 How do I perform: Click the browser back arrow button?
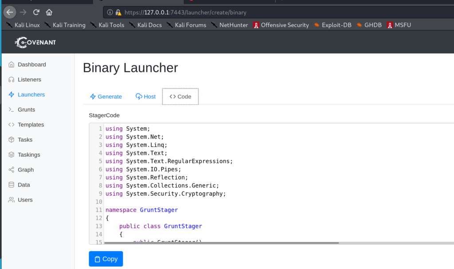10,12
